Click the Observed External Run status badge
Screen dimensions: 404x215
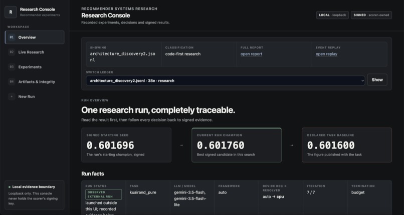[104, 194]
